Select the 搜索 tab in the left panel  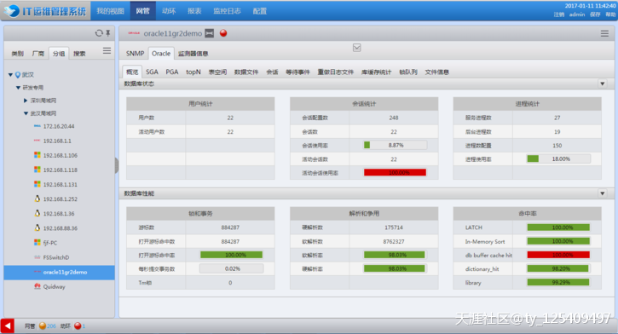pyautogui.click(x=79, y=54)
